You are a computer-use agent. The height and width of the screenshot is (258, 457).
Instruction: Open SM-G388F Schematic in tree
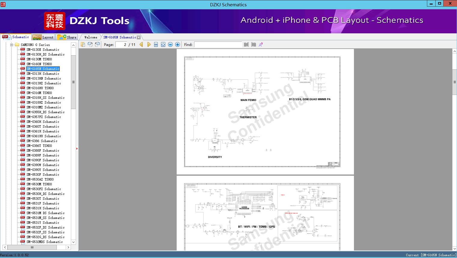tap(43, 150)
